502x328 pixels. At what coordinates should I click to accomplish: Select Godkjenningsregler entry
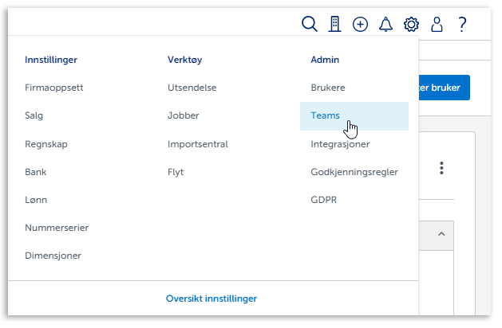coord(354,172)
